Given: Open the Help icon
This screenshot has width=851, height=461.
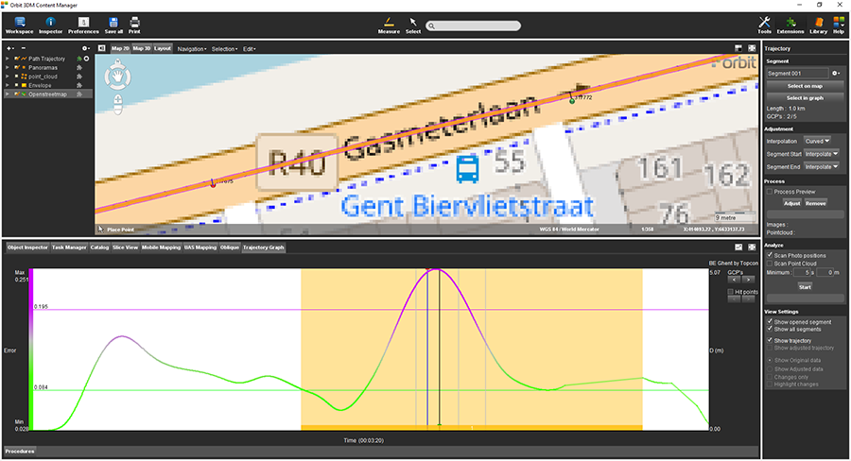Looking at the screenshot, I should pos(839,25).
